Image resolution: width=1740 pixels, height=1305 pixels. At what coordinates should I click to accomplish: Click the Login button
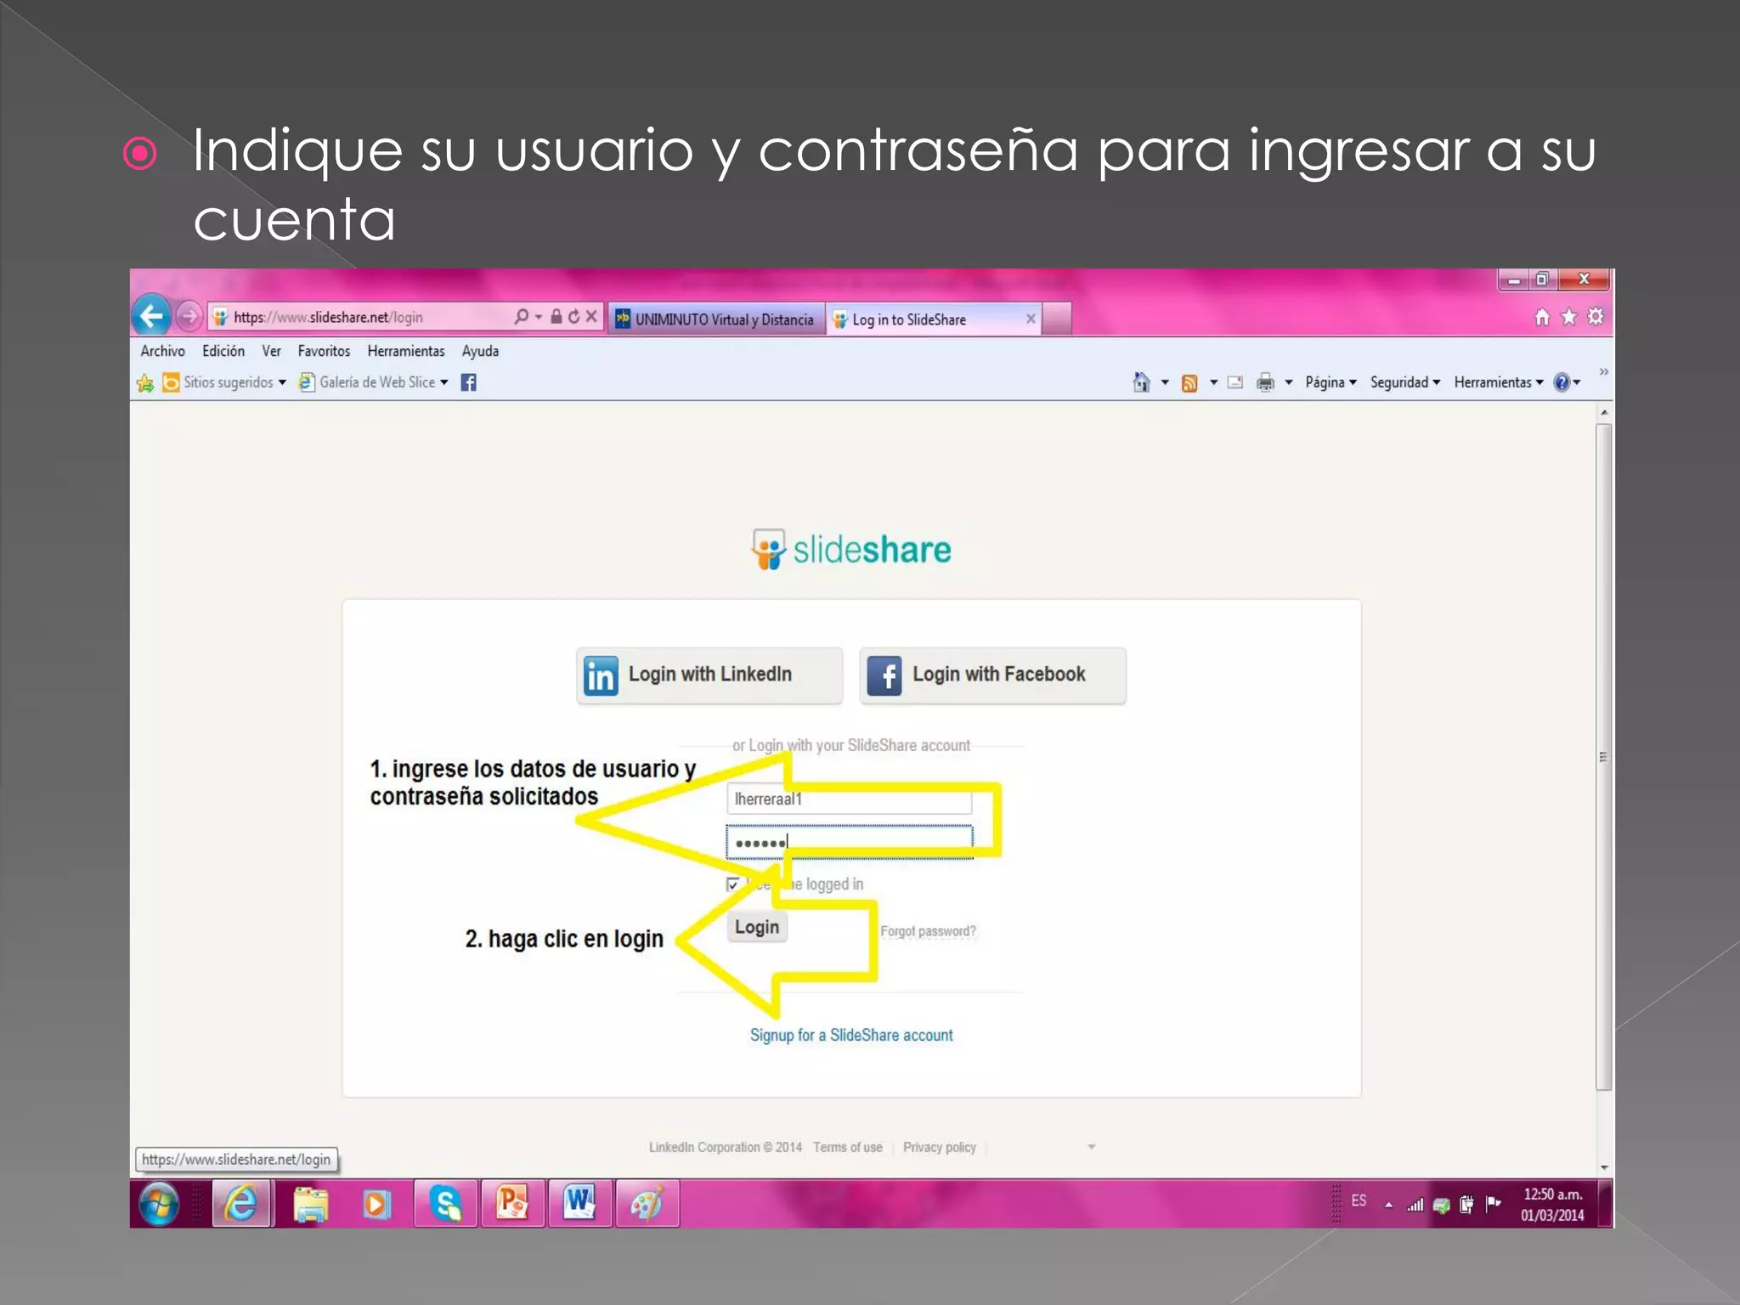pos(757,927)
